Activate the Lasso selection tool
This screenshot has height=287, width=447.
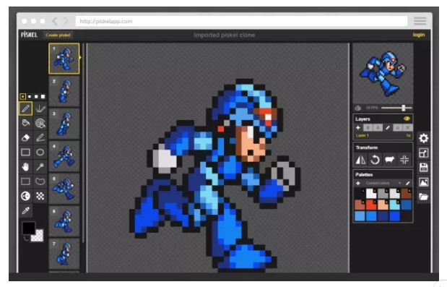pos(40,181)
